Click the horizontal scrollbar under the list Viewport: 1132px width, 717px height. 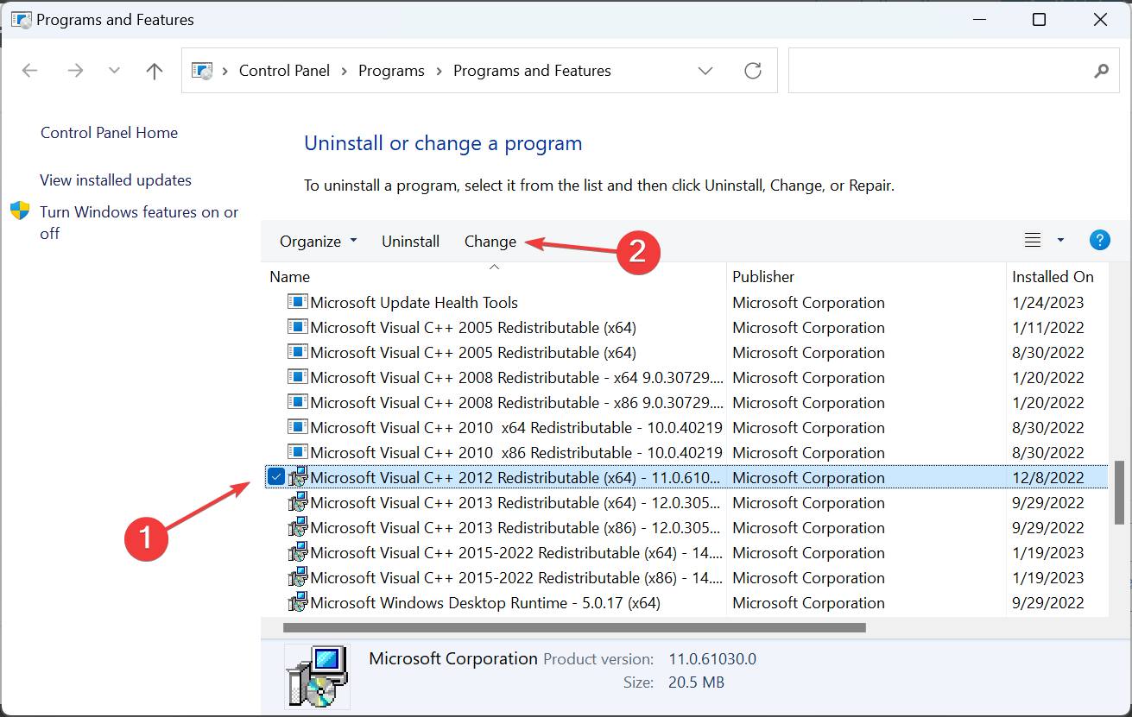point(574,628)
